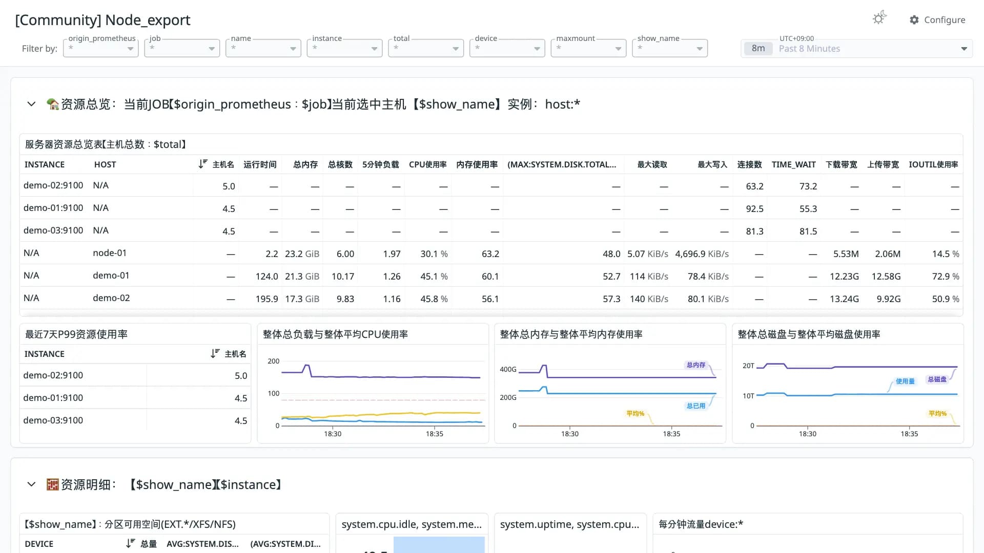Viewport: 984px width, 553px height.
Task: Open the show_name filter dropdown
Action: [670, 48]
